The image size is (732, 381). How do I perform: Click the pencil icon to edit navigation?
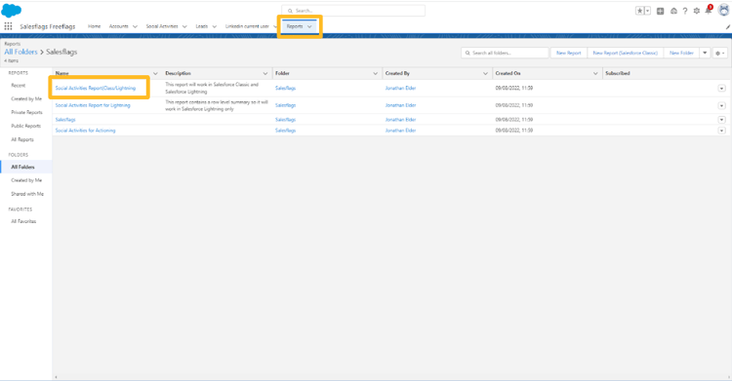click(727, 27)
